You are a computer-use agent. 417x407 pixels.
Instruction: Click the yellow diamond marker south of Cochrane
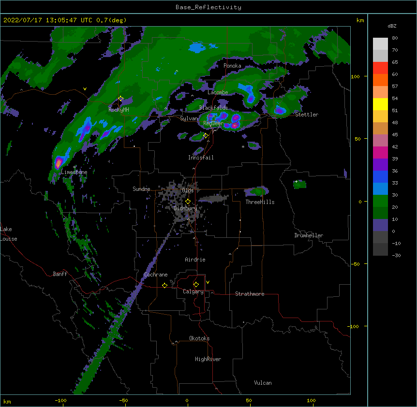coord(164,285)
